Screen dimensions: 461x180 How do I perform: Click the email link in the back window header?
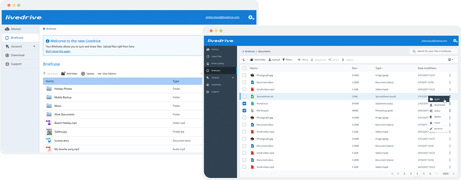[222, 17]
